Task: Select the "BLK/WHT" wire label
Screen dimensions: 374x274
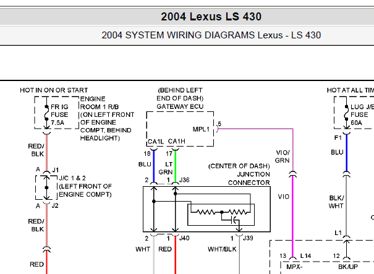Action: pyautogui.click(x=336, y=202)
